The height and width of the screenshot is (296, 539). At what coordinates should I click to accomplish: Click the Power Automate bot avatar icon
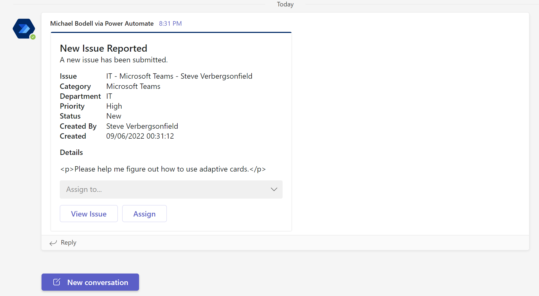pyautogui.click(x=24, y=28)
